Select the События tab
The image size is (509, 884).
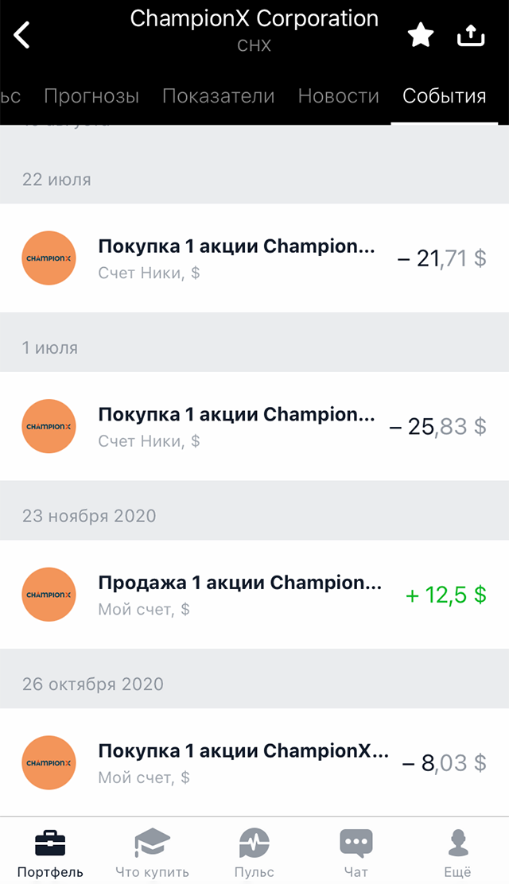444,96
